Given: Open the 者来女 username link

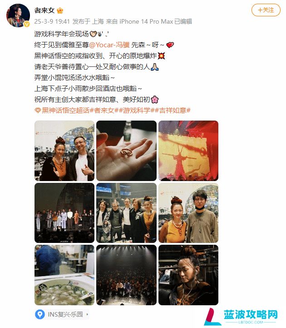Looking at the screenshot, I should coord(44,10).
